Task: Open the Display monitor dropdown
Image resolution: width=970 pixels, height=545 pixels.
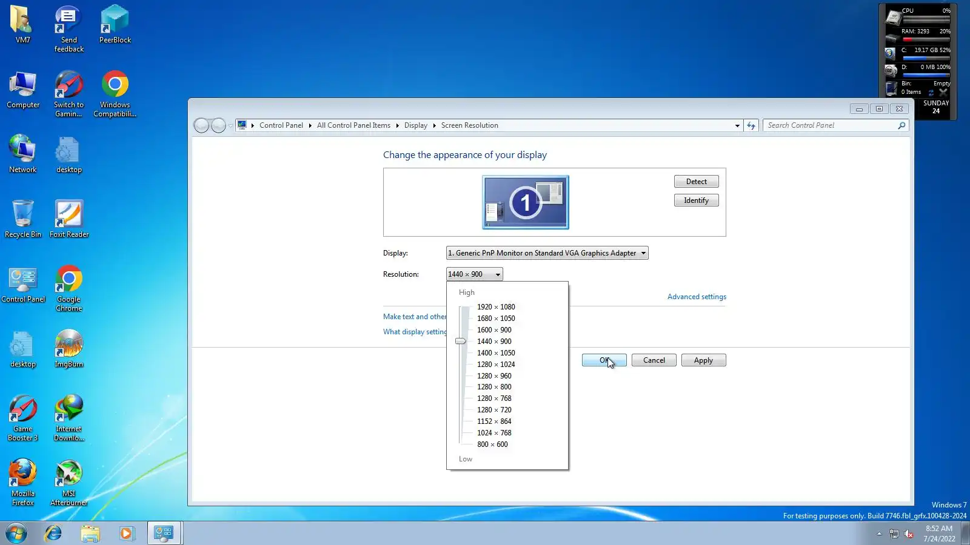Action: click(x=547, y=253)
